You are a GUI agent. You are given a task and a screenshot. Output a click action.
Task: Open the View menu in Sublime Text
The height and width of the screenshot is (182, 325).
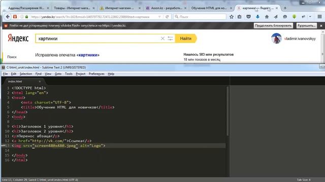pos(48,74)
